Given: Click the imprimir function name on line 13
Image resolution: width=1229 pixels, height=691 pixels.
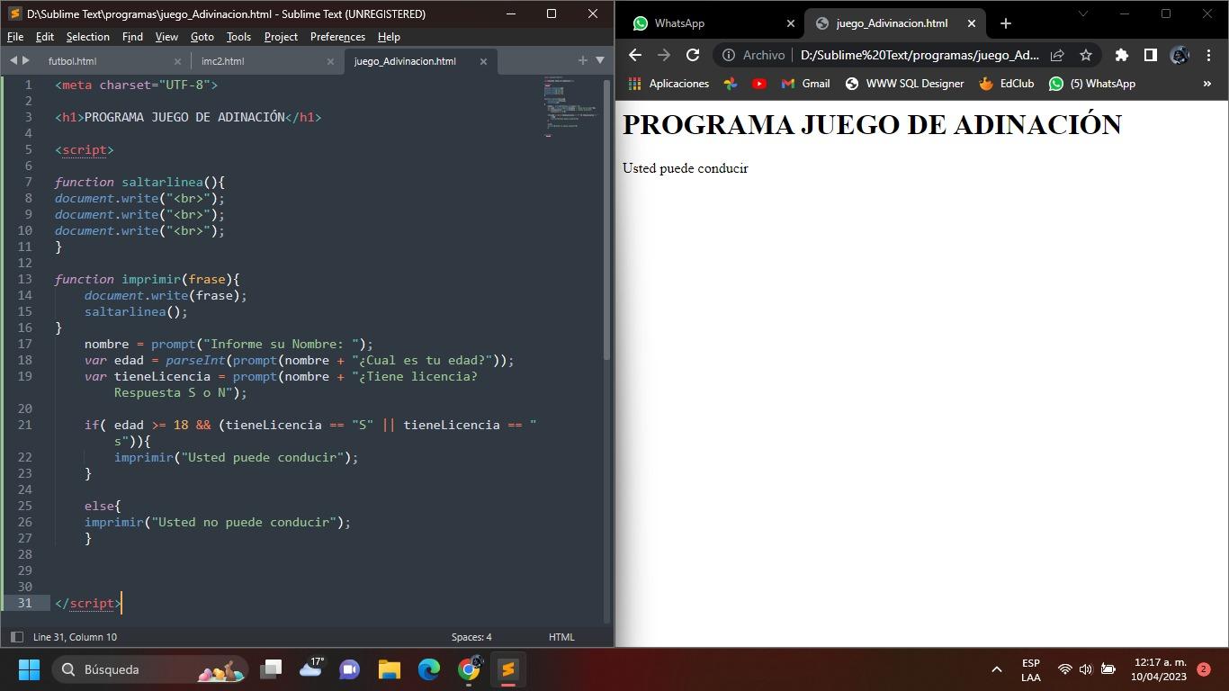Looking at the screenshot, I should [151, 279].
